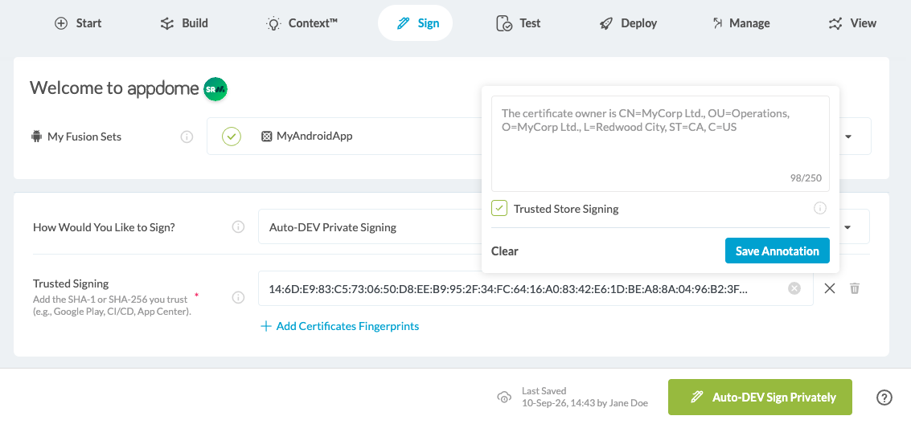Viewport: 911px width, 424px height.
Task: Click the plus icon before Add Certificates Fingerprints
Action: coord(266,326)
